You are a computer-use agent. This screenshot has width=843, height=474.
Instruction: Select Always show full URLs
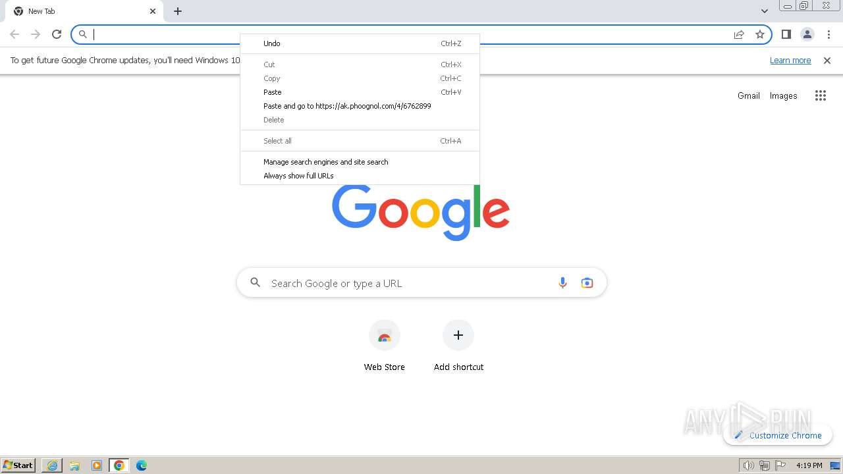tap(360, 176)
